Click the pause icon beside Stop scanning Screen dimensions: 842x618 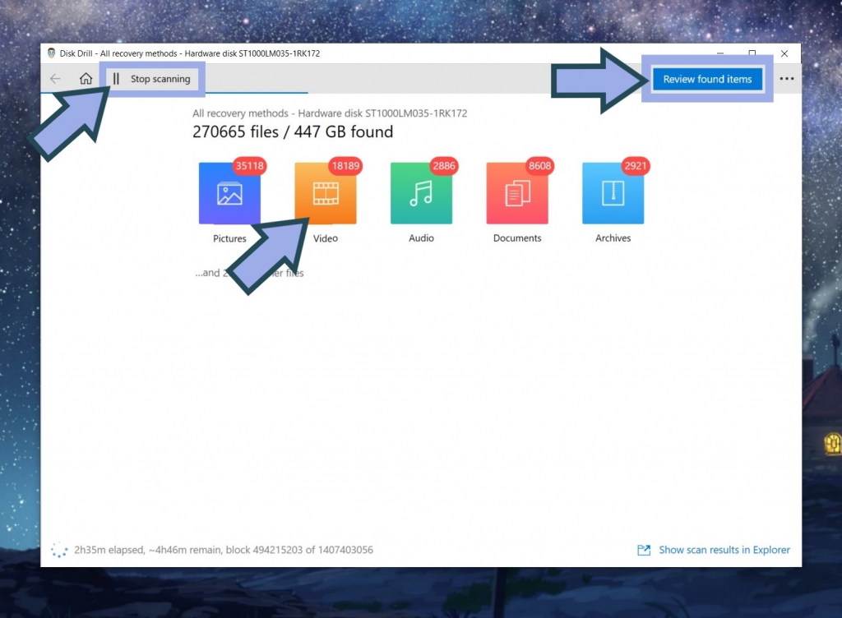tap(116, 79)
